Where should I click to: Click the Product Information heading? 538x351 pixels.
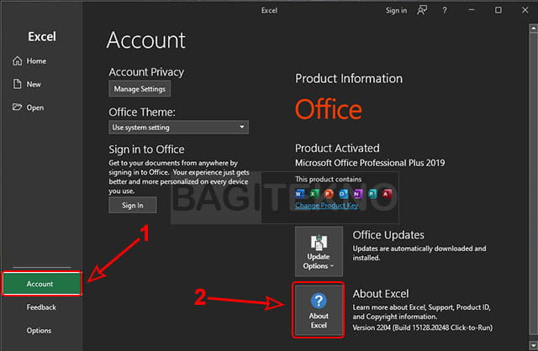tap(349, 78)
